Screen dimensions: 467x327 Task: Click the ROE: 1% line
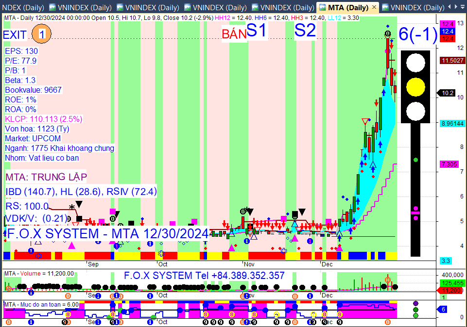20,99
